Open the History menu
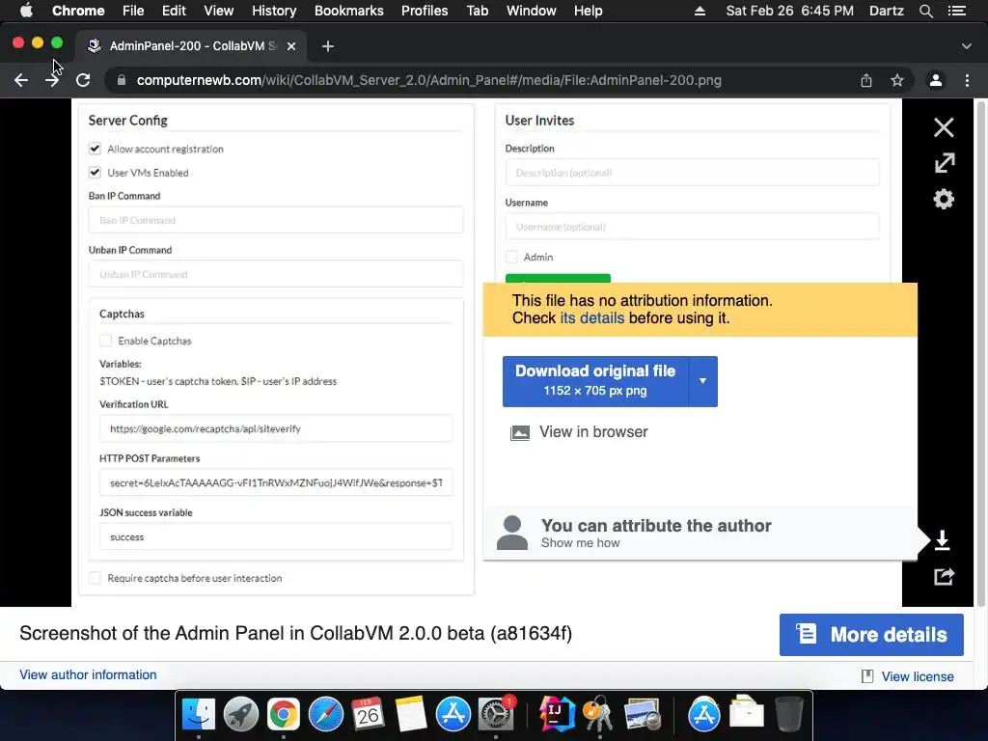The height and width of the screenshot is (741, 988). click(274, 11)
